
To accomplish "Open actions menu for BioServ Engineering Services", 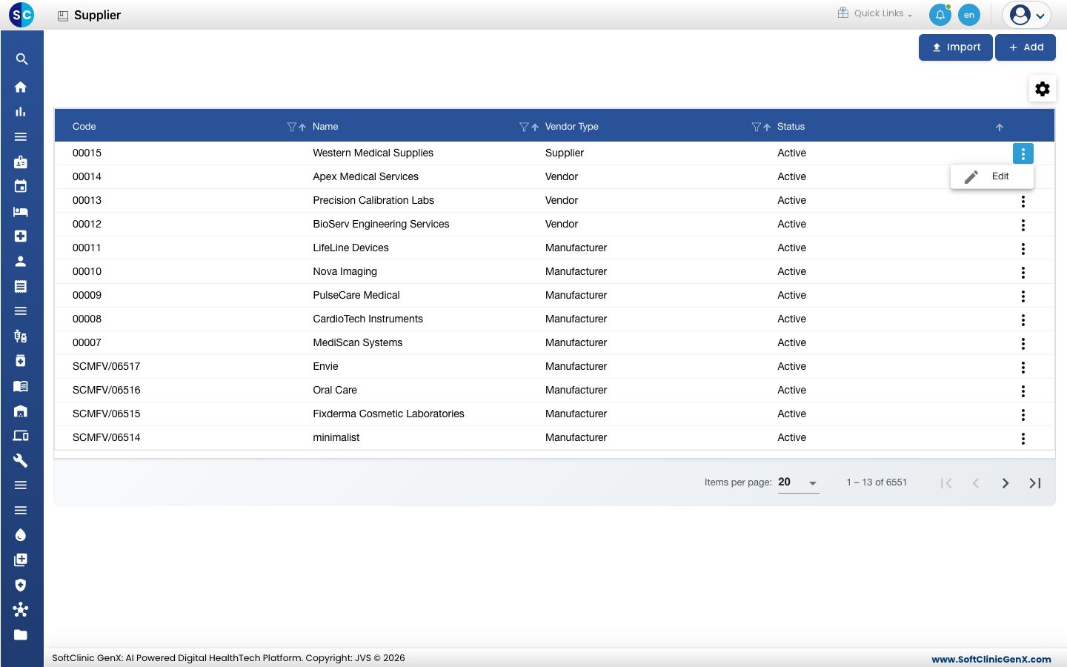I will [x=1023, y=225].
